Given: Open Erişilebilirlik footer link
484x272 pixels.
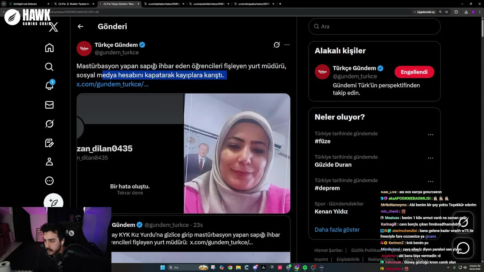Looking at the screenshot, I should click(348, 260).
